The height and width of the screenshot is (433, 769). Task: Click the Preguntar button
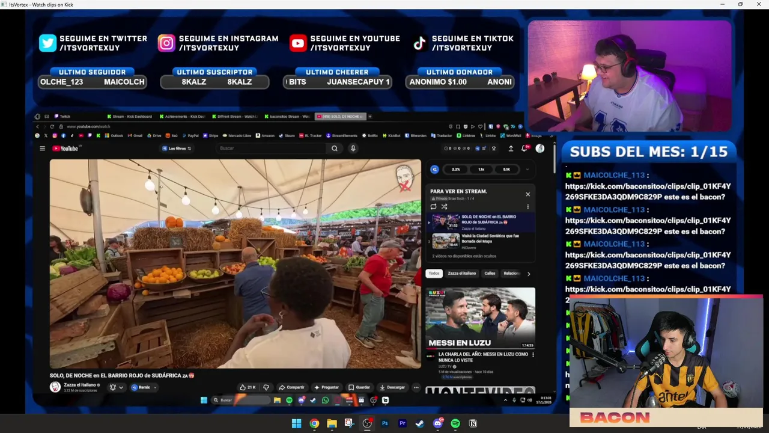[326, 387]
